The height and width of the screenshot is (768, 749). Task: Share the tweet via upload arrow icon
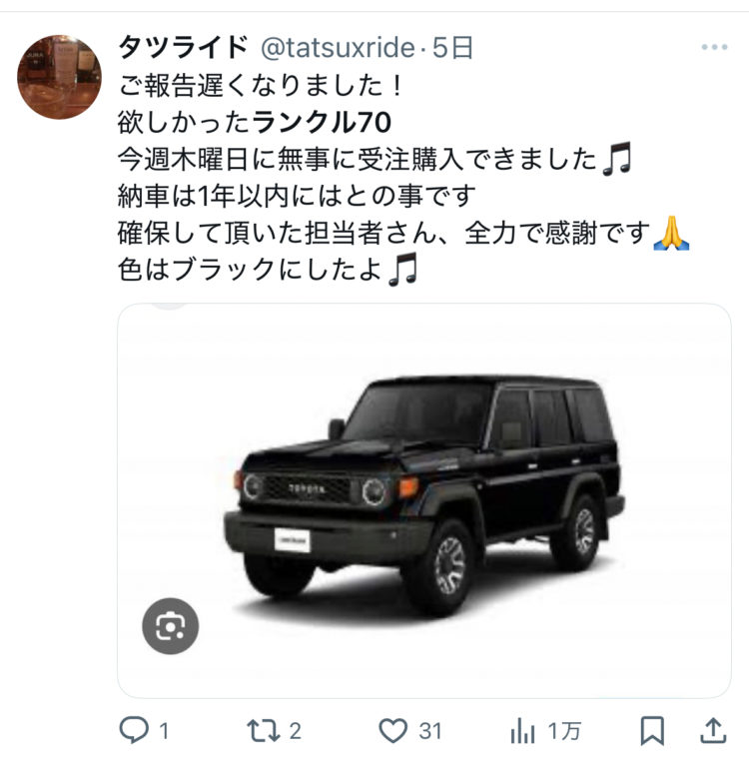[x=713, y=731]
